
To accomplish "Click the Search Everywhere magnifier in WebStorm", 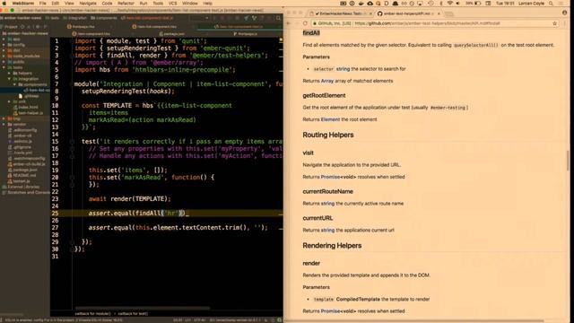I will [x=279, y=18].
